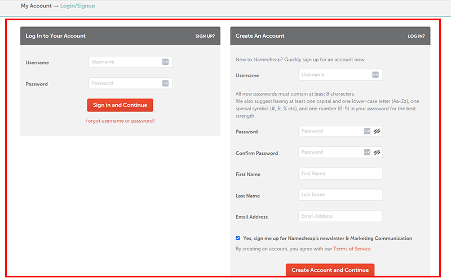The width and height of the screenshot is (451, 278).
Task: Open the Terms of Service link
Action: coord(352,249)
